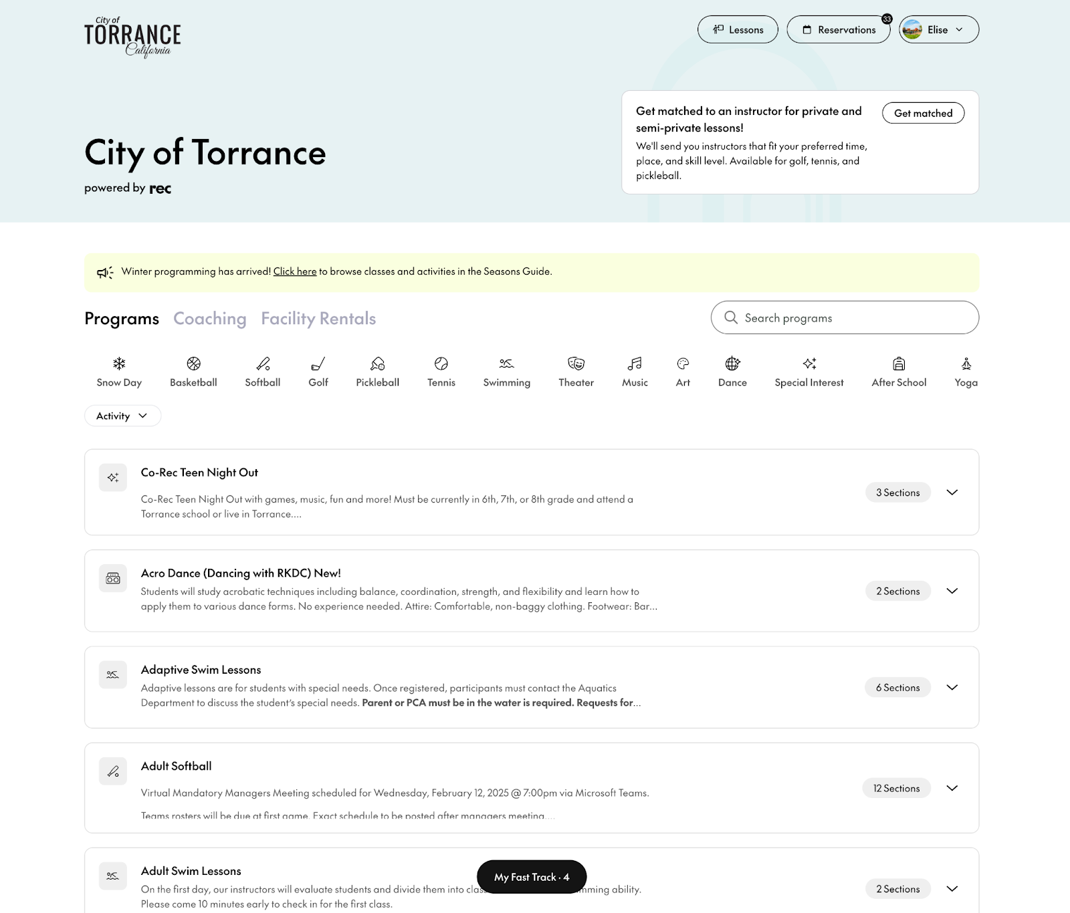Pick the Music notes icon
The width and height of the screenshot is (1070, 913).
point(635,364)
